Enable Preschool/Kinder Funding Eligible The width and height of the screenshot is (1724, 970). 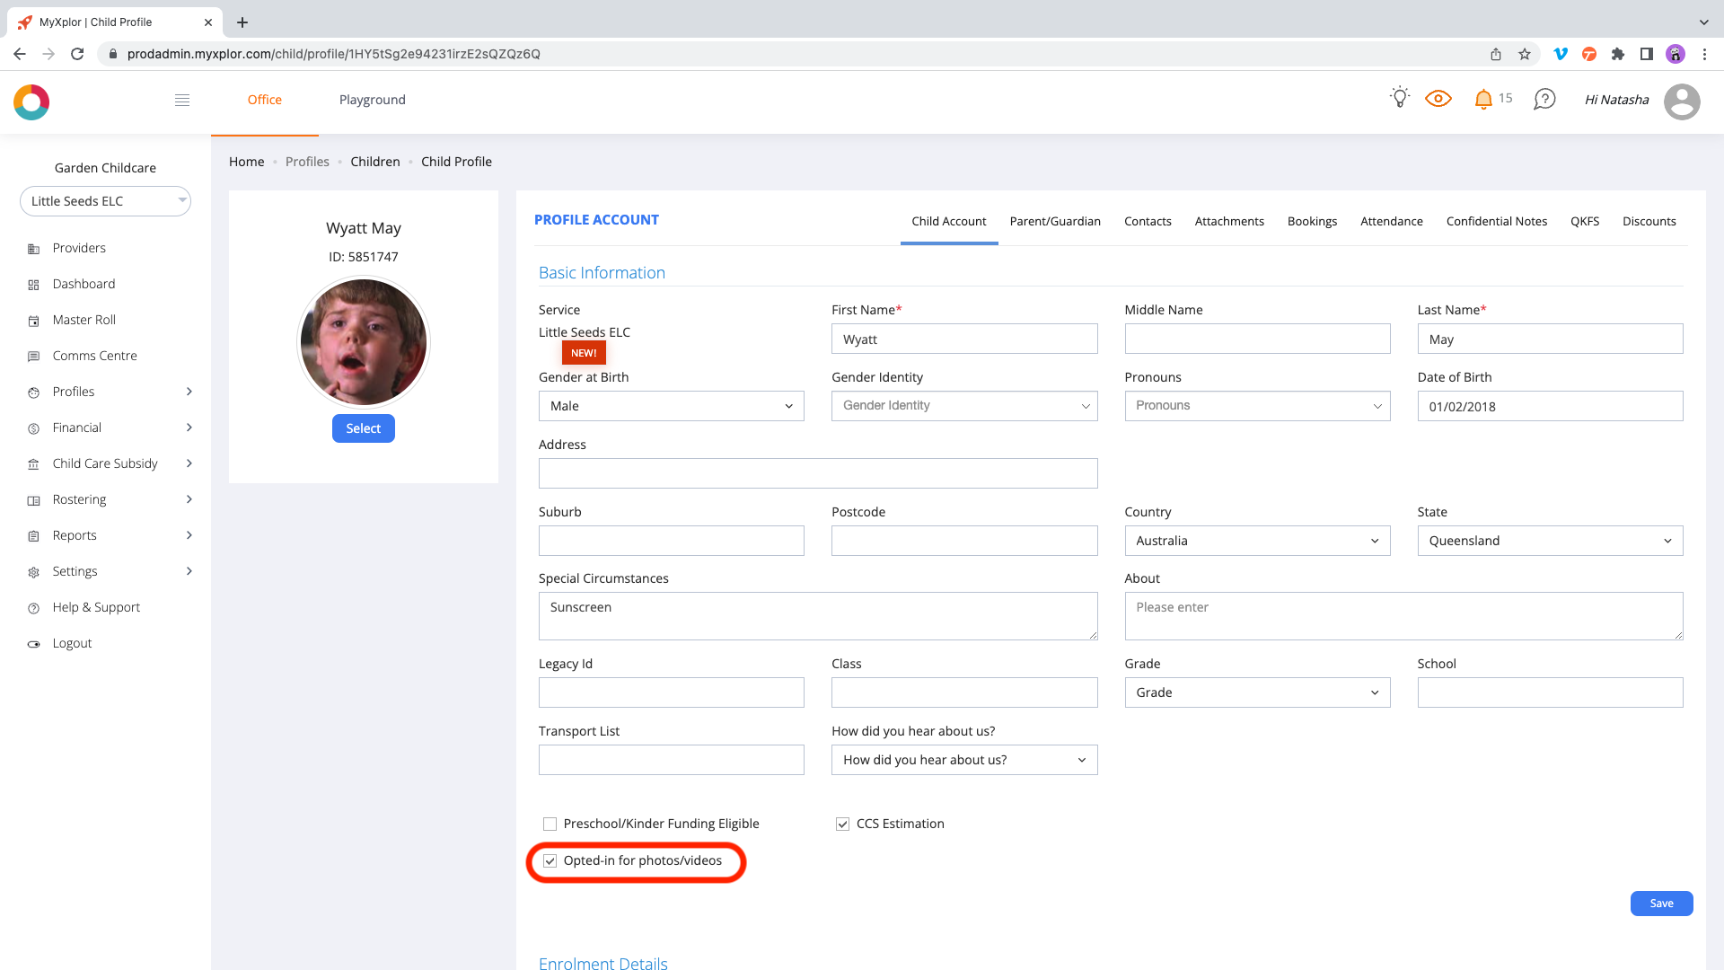(549, 824)
